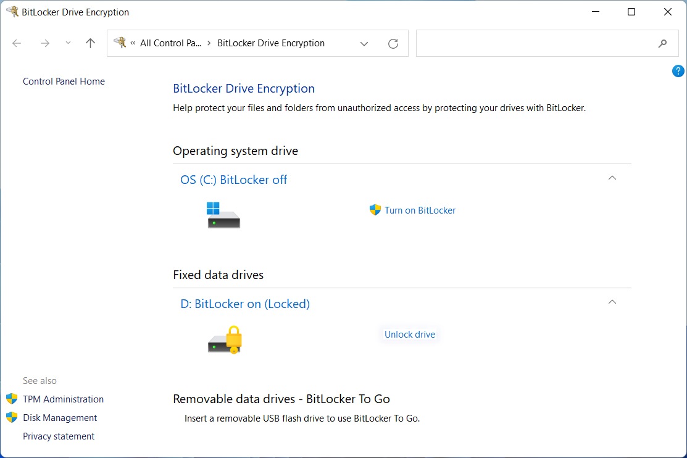Viewport: 687px width, 458px height.
Task: Go up one level with up arrow
Action: (x=90, y=43)
